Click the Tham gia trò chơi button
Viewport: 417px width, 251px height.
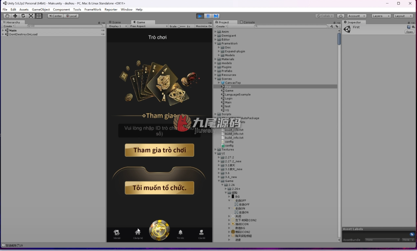point(160,150)
